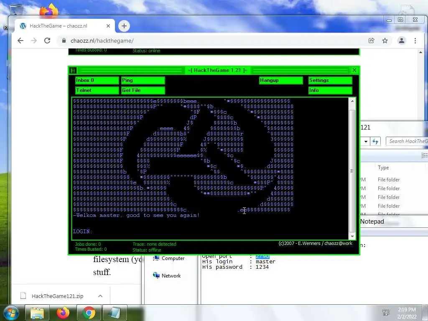This screenshot has width=428, height=321.
Task: Click the Search HackTheGame box in Explorer
Action: (x=407, y=141)
